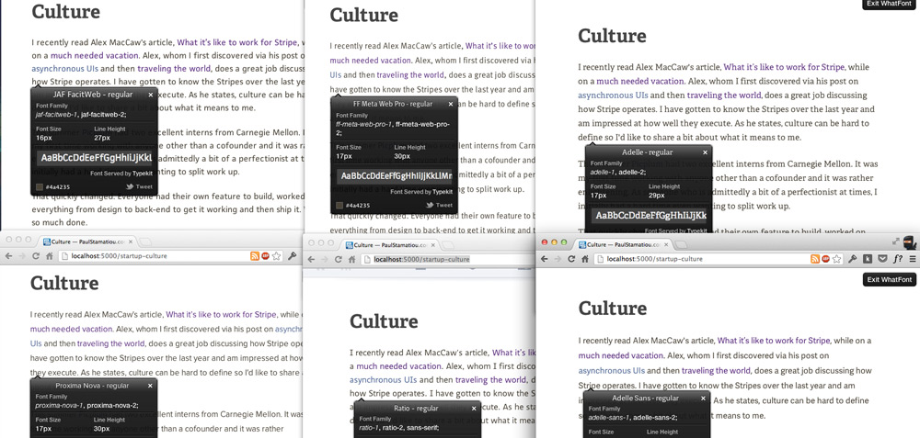Open Chrome menu in Adelle Sans window
This screenshot has height=438, width=920.
tap(913, 258)
